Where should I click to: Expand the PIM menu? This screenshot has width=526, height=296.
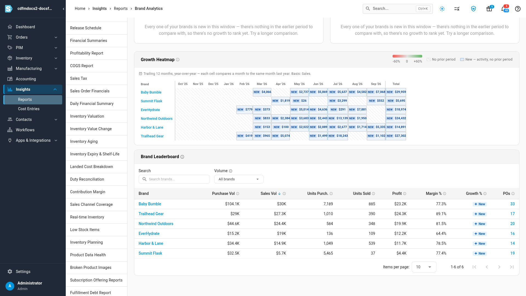(33, 48)
